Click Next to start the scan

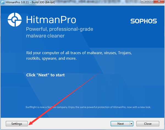pyautogui.click(x=120, y=124)
